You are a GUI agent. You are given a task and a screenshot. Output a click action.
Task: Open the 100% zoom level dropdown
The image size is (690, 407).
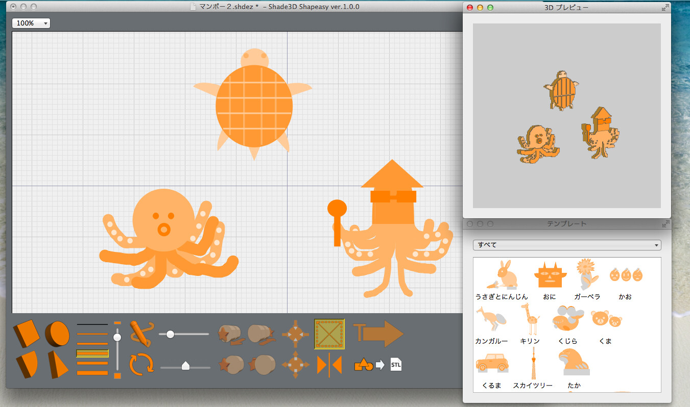(x=30, y=23)
